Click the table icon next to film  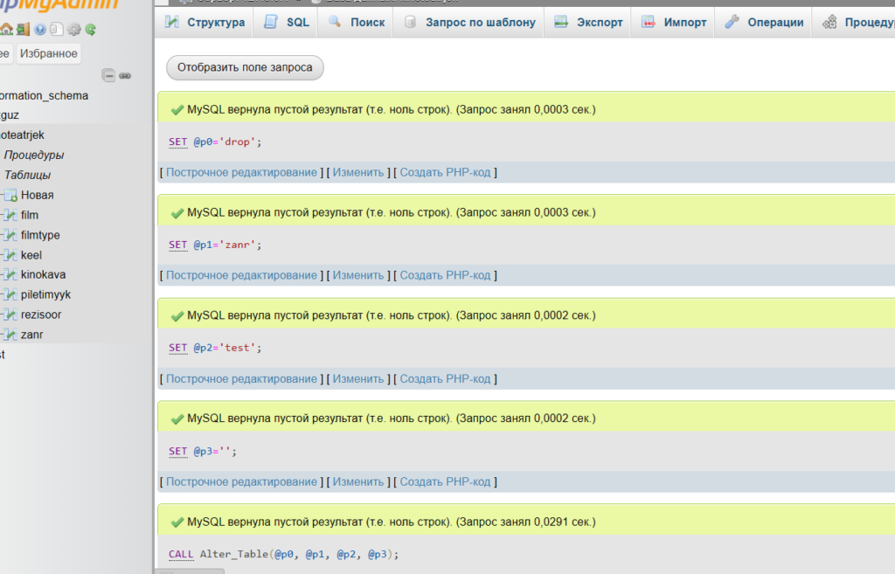[x=10, y=215]
